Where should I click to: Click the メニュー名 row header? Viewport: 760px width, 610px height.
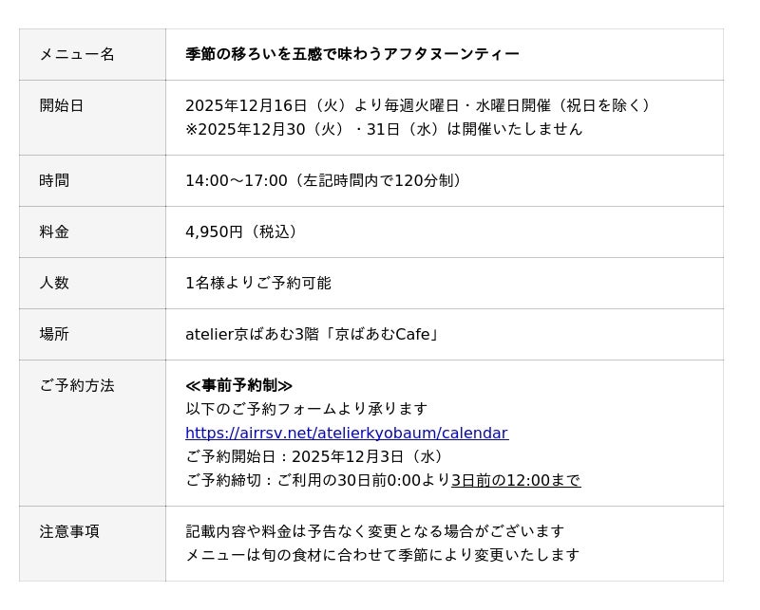77,54
